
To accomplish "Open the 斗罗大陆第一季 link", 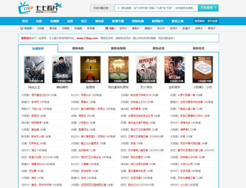I will click(x=186, y=95).
